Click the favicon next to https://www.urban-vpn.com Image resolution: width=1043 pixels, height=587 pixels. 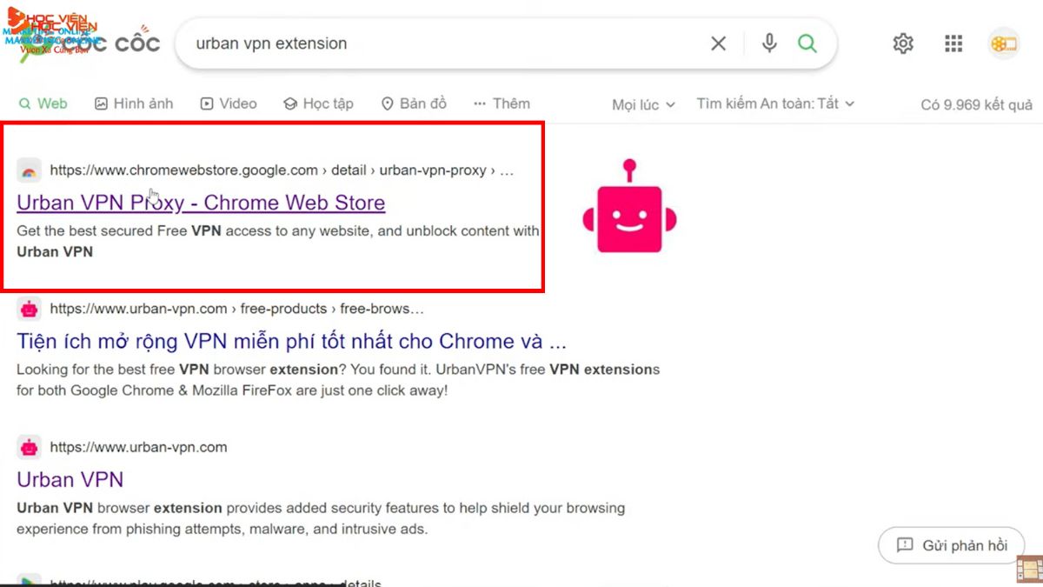[x=30, y=448]
